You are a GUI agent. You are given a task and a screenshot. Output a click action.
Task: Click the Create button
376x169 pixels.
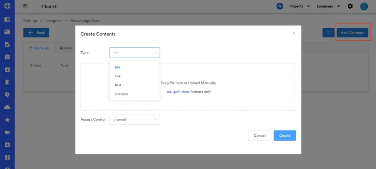tap(285, 136)
